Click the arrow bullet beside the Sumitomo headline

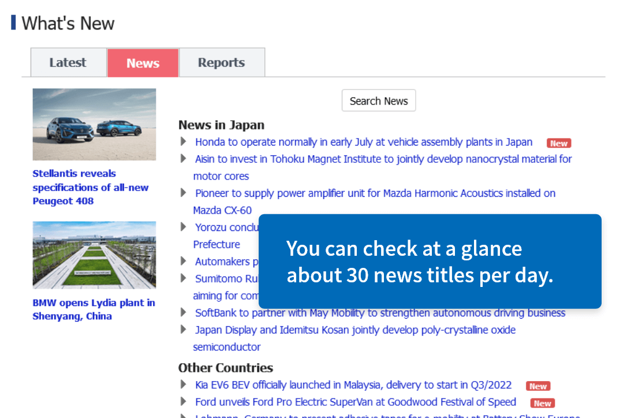[x=183, y=278]
